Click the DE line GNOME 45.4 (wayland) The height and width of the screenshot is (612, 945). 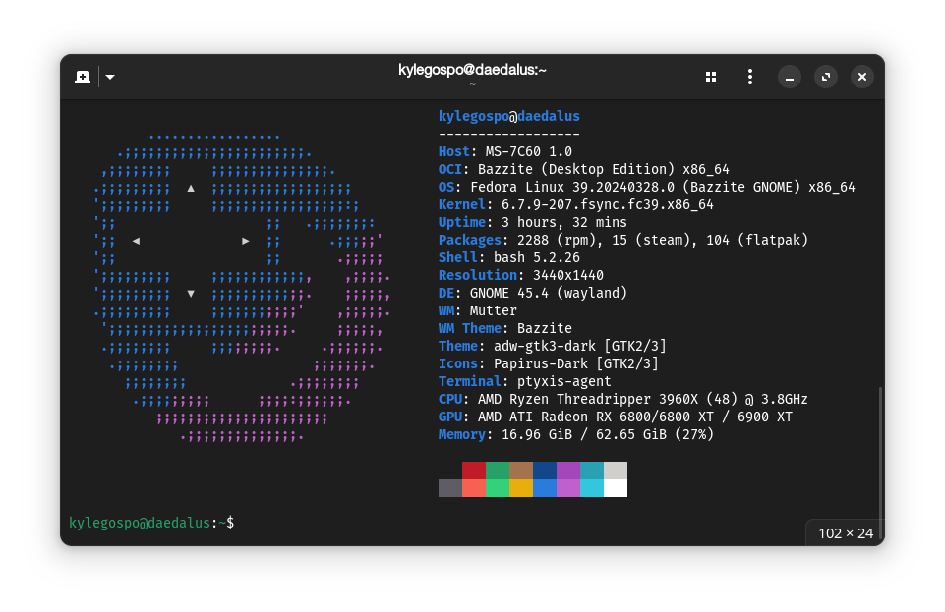(x=533, y=293)
